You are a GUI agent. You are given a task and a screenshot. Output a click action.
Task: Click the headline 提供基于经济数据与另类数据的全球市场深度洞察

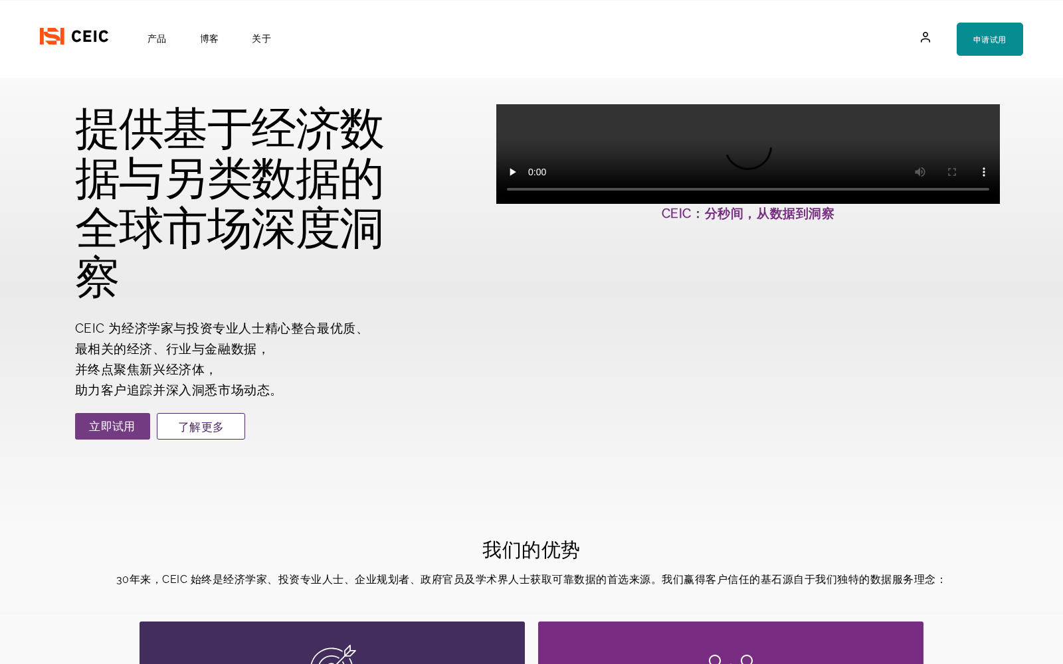229,203
